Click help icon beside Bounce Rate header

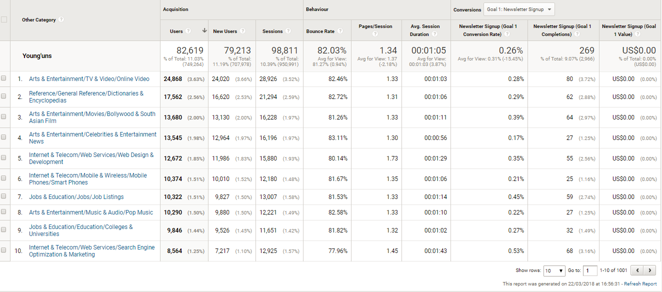pos(340,31)
